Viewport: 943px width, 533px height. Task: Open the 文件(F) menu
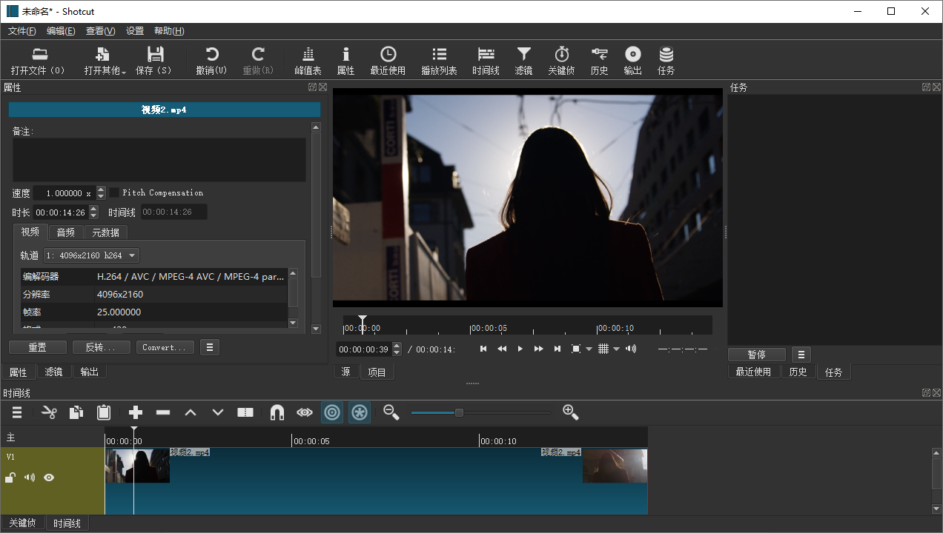click(21, 31)
